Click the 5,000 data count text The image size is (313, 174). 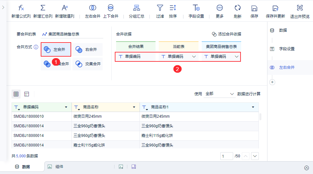[21, 156]
